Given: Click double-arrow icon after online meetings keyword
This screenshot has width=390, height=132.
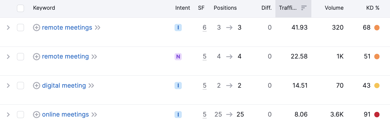Looking at the screenshot, I should click(x=94, y=115).
